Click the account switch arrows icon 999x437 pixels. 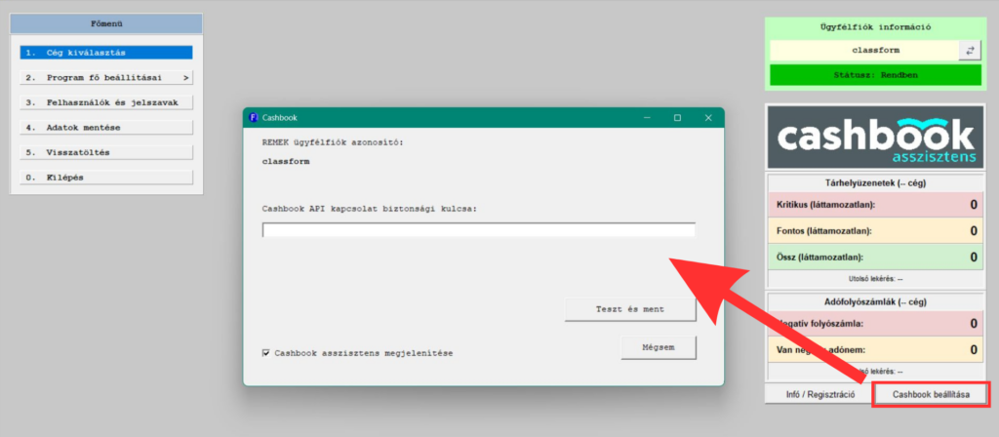[970, 50]
